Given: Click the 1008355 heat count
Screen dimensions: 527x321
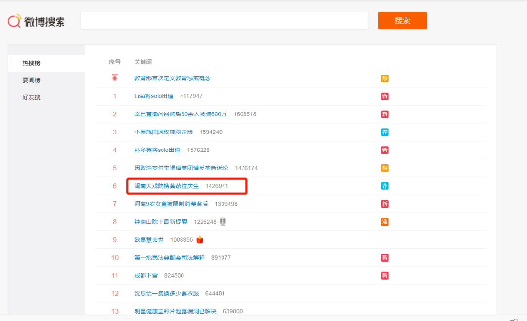Looking at the screenshot, I should 182,240.
